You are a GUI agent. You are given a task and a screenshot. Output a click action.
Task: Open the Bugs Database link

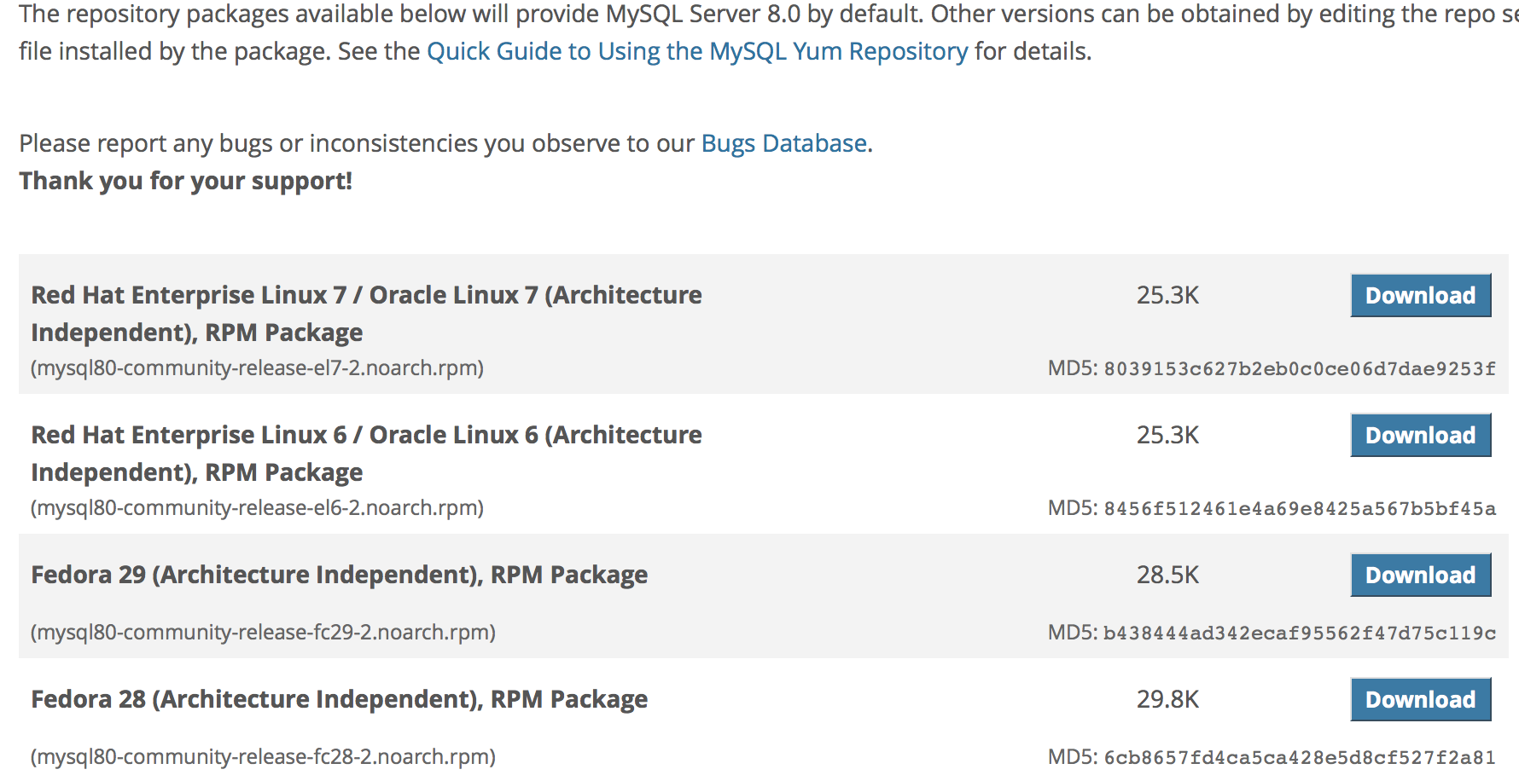[x=783, y=143]
